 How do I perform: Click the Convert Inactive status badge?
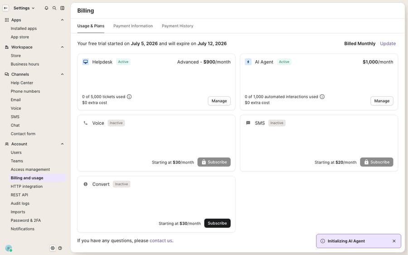click(121, 184)
